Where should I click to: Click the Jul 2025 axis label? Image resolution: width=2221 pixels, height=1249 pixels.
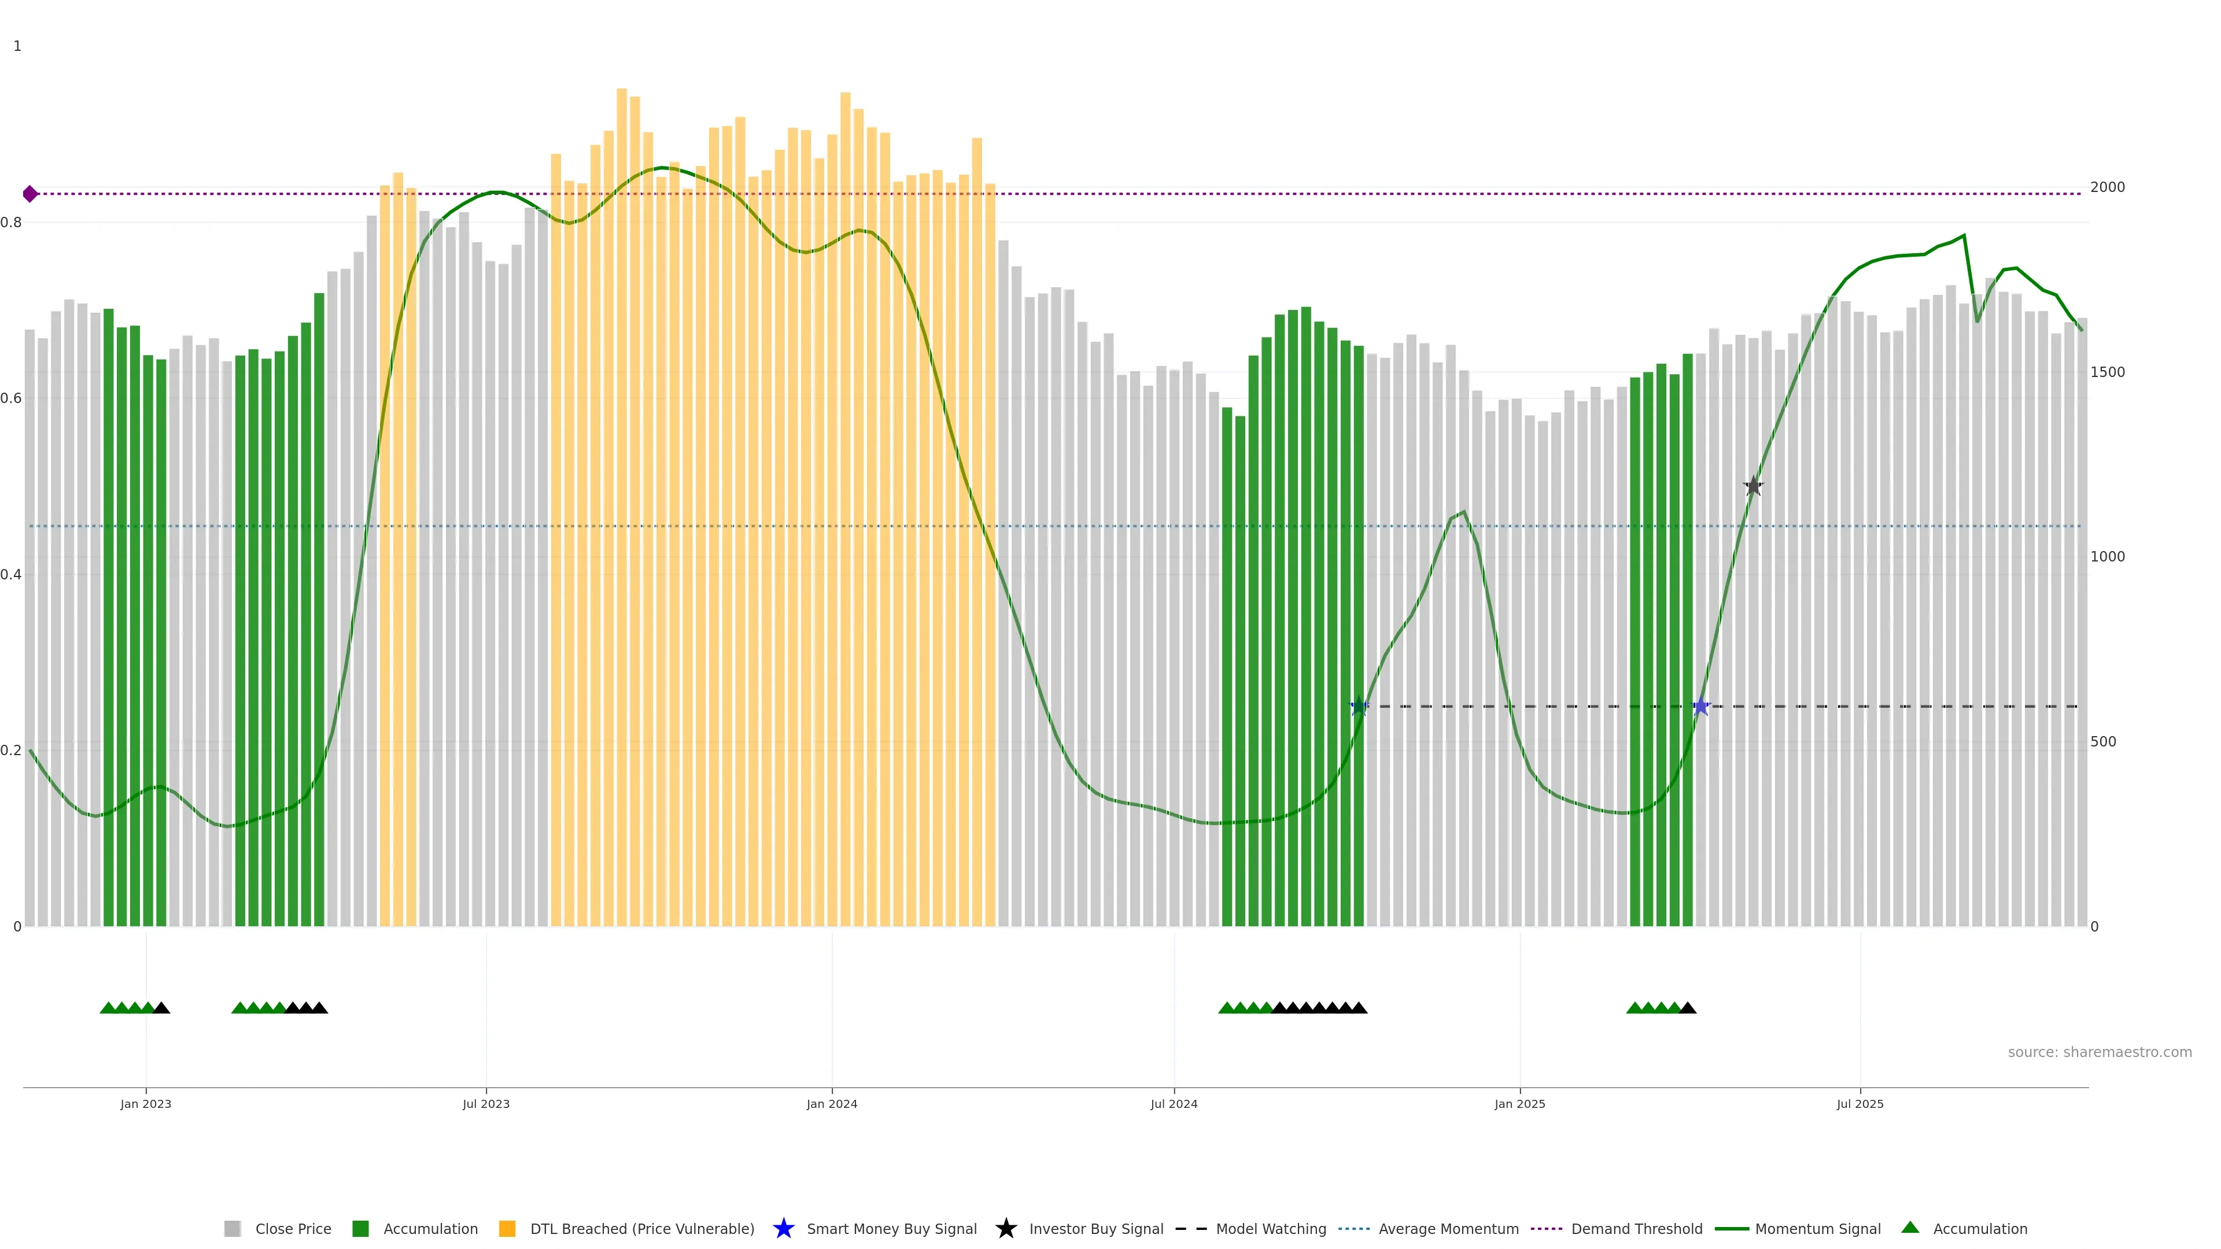pyautogui.click(x=1860, y=1103)
